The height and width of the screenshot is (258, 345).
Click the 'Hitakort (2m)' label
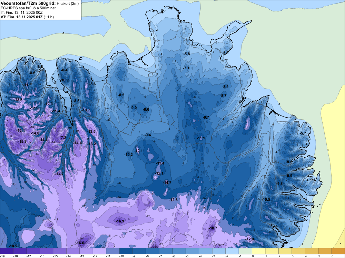tap(68, 3)
